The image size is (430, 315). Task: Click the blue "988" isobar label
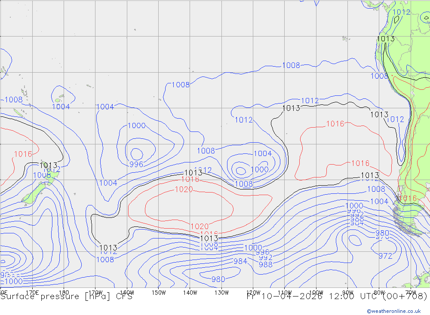click(x=265, y=265)
